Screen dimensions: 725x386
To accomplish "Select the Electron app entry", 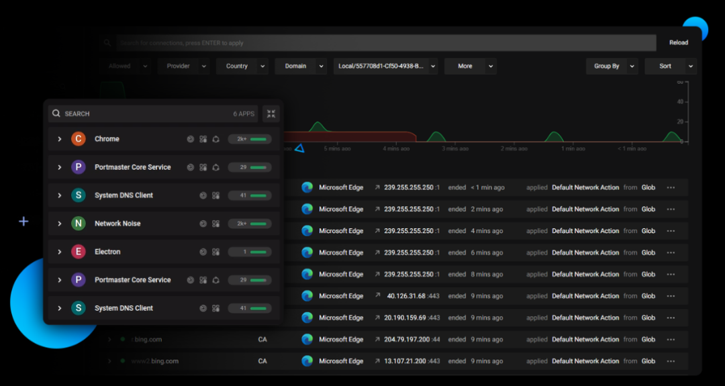I will point(107,252).
